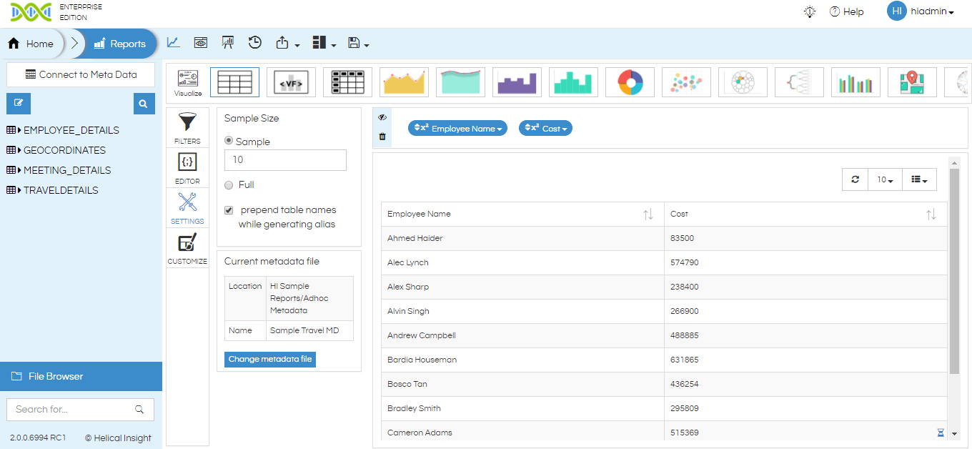
Task: Click the table refresh button
Action: point(856,180)
